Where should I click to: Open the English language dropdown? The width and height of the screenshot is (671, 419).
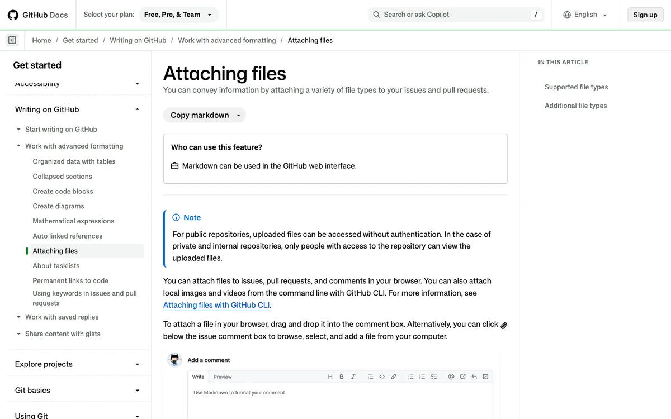(585, 15)
